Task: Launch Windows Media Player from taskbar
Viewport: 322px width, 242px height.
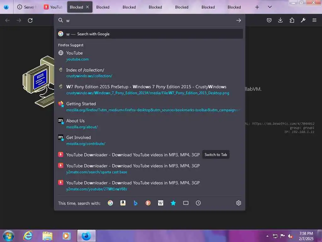Action: tap(67, 236)
